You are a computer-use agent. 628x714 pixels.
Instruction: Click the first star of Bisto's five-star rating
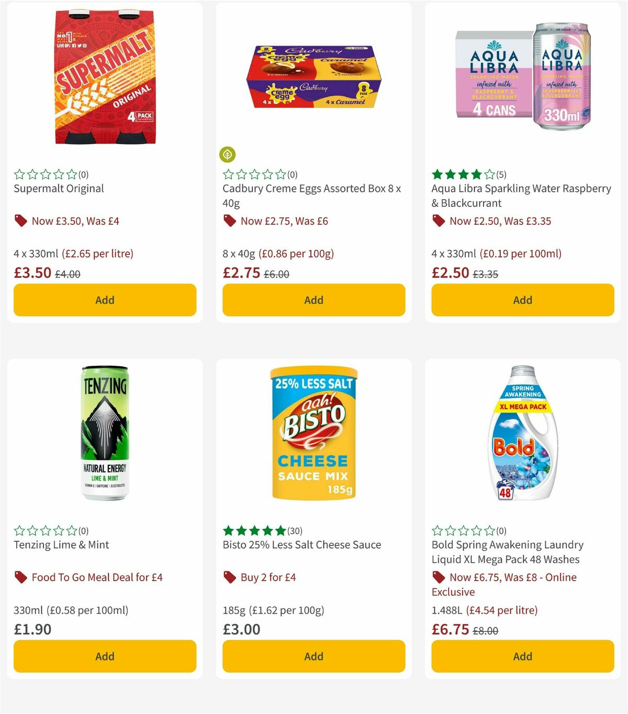(228, 531)
